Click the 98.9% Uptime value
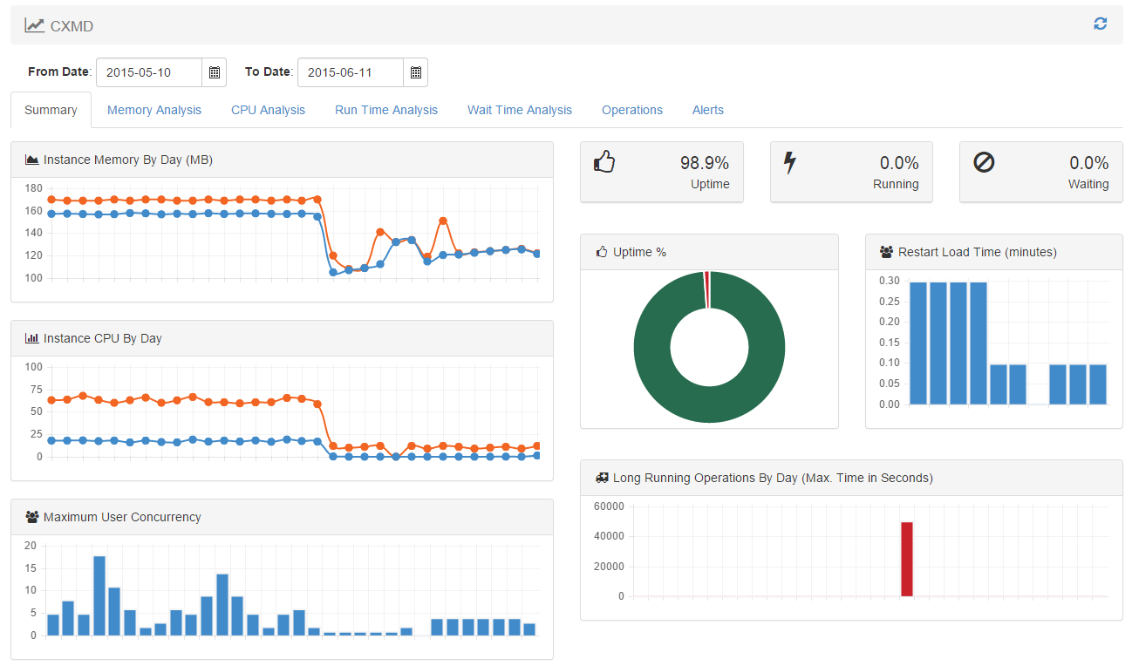The height and width of the screenshot is (666, 1132). 705,163
